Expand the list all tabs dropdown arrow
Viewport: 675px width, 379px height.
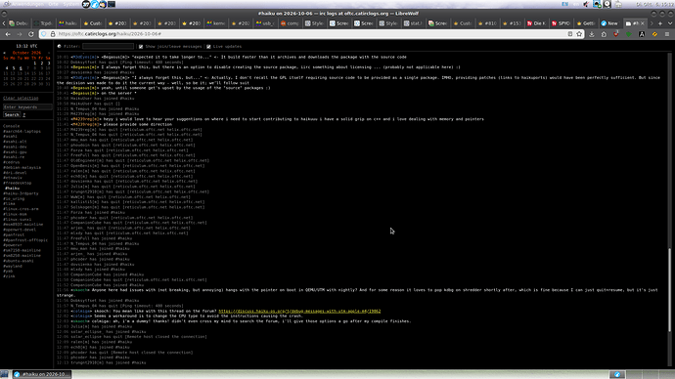click(670, 23)
